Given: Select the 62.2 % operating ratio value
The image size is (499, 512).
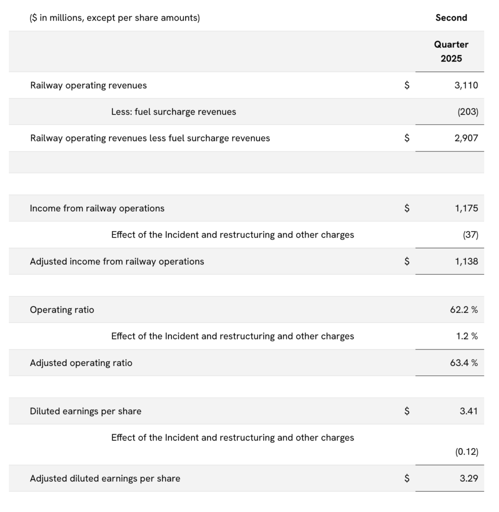Looking at the screenshot, I should pos(464,310).
